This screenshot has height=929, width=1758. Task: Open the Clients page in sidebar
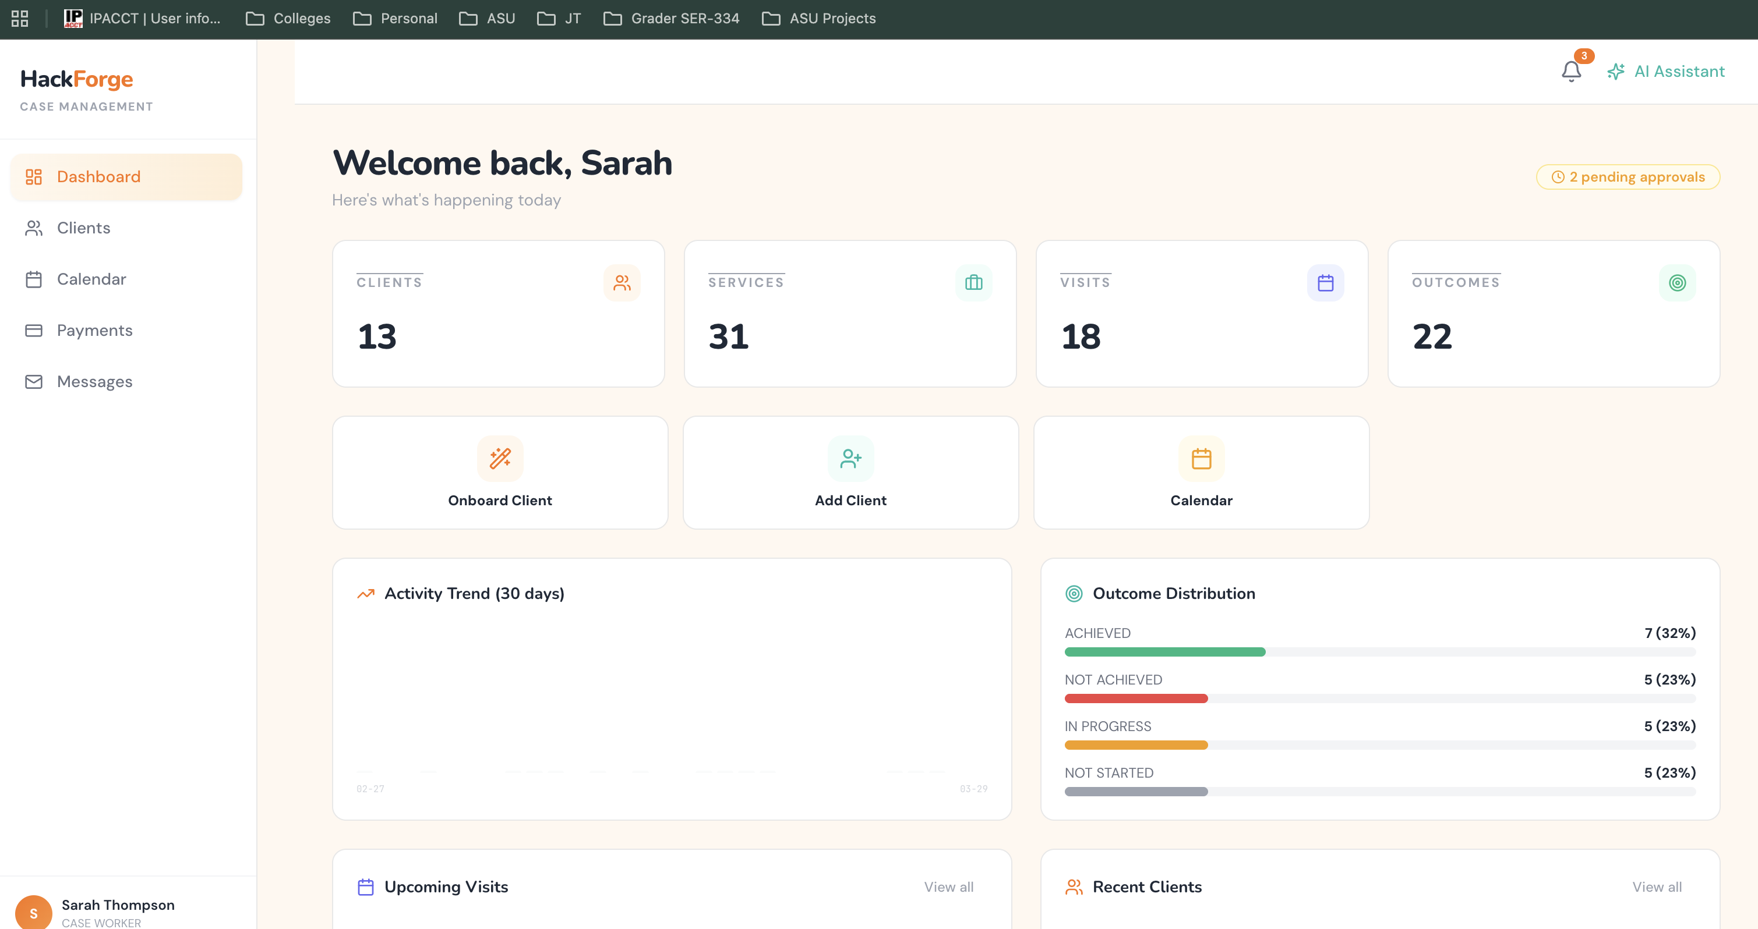83,228
